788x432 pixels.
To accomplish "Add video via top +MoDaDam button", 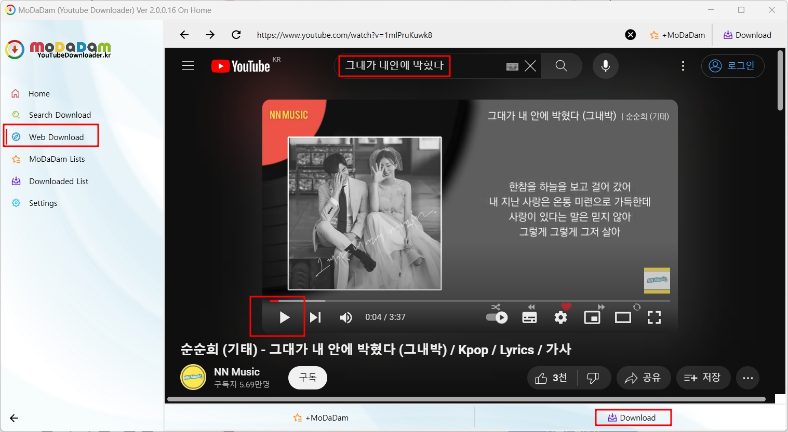I will pyautogui.click(x=677, y=35).
